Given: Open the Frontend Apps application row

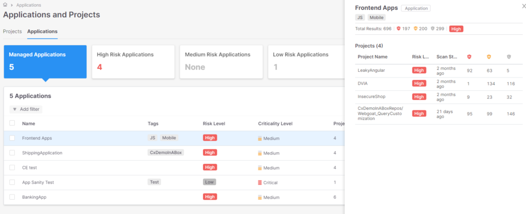Looking at the screenshot, I should pos(174,138).
